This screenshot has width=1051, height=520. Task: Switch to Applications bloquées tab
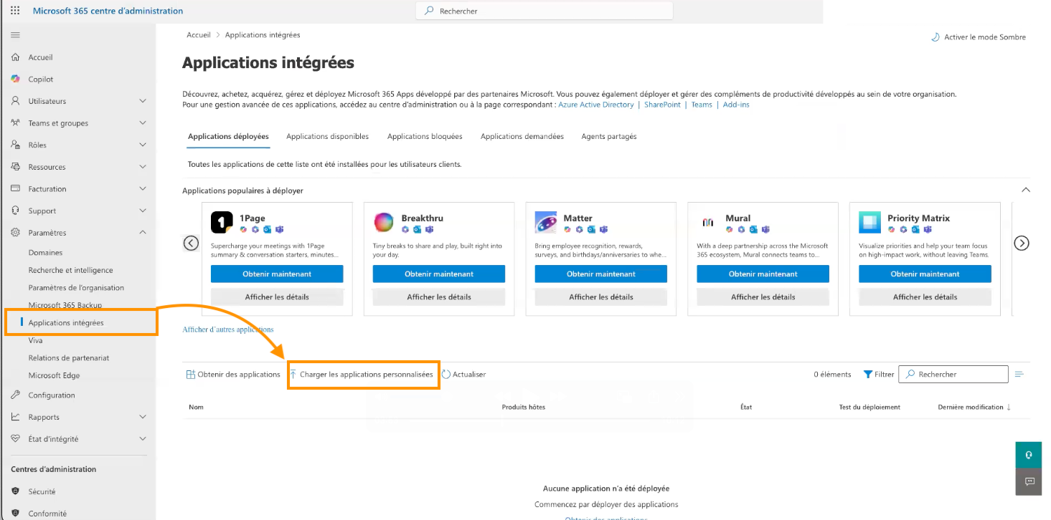click(425, 136)
